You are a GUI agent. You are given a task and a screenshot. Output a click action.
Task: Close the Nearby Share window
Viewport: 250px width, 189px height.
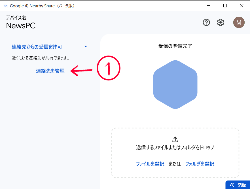(241, 6)
